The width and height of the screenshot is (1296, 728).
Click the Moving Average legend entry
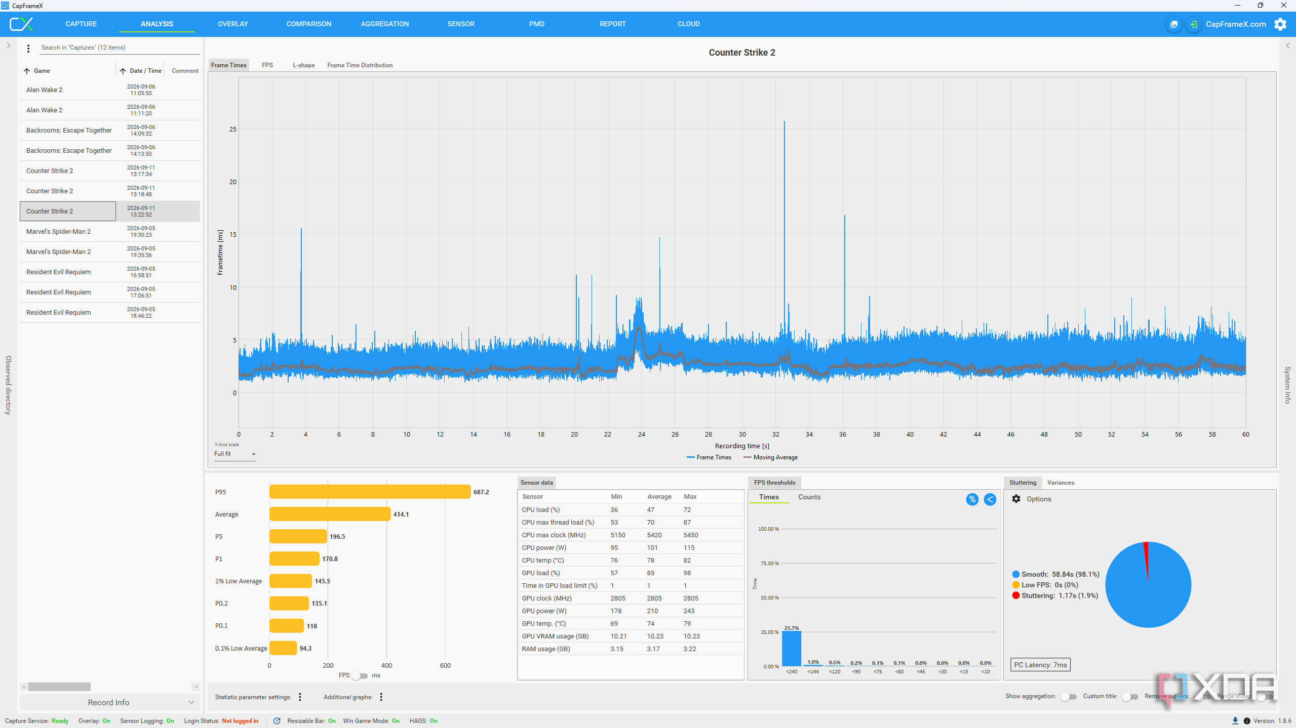(770, 457)
